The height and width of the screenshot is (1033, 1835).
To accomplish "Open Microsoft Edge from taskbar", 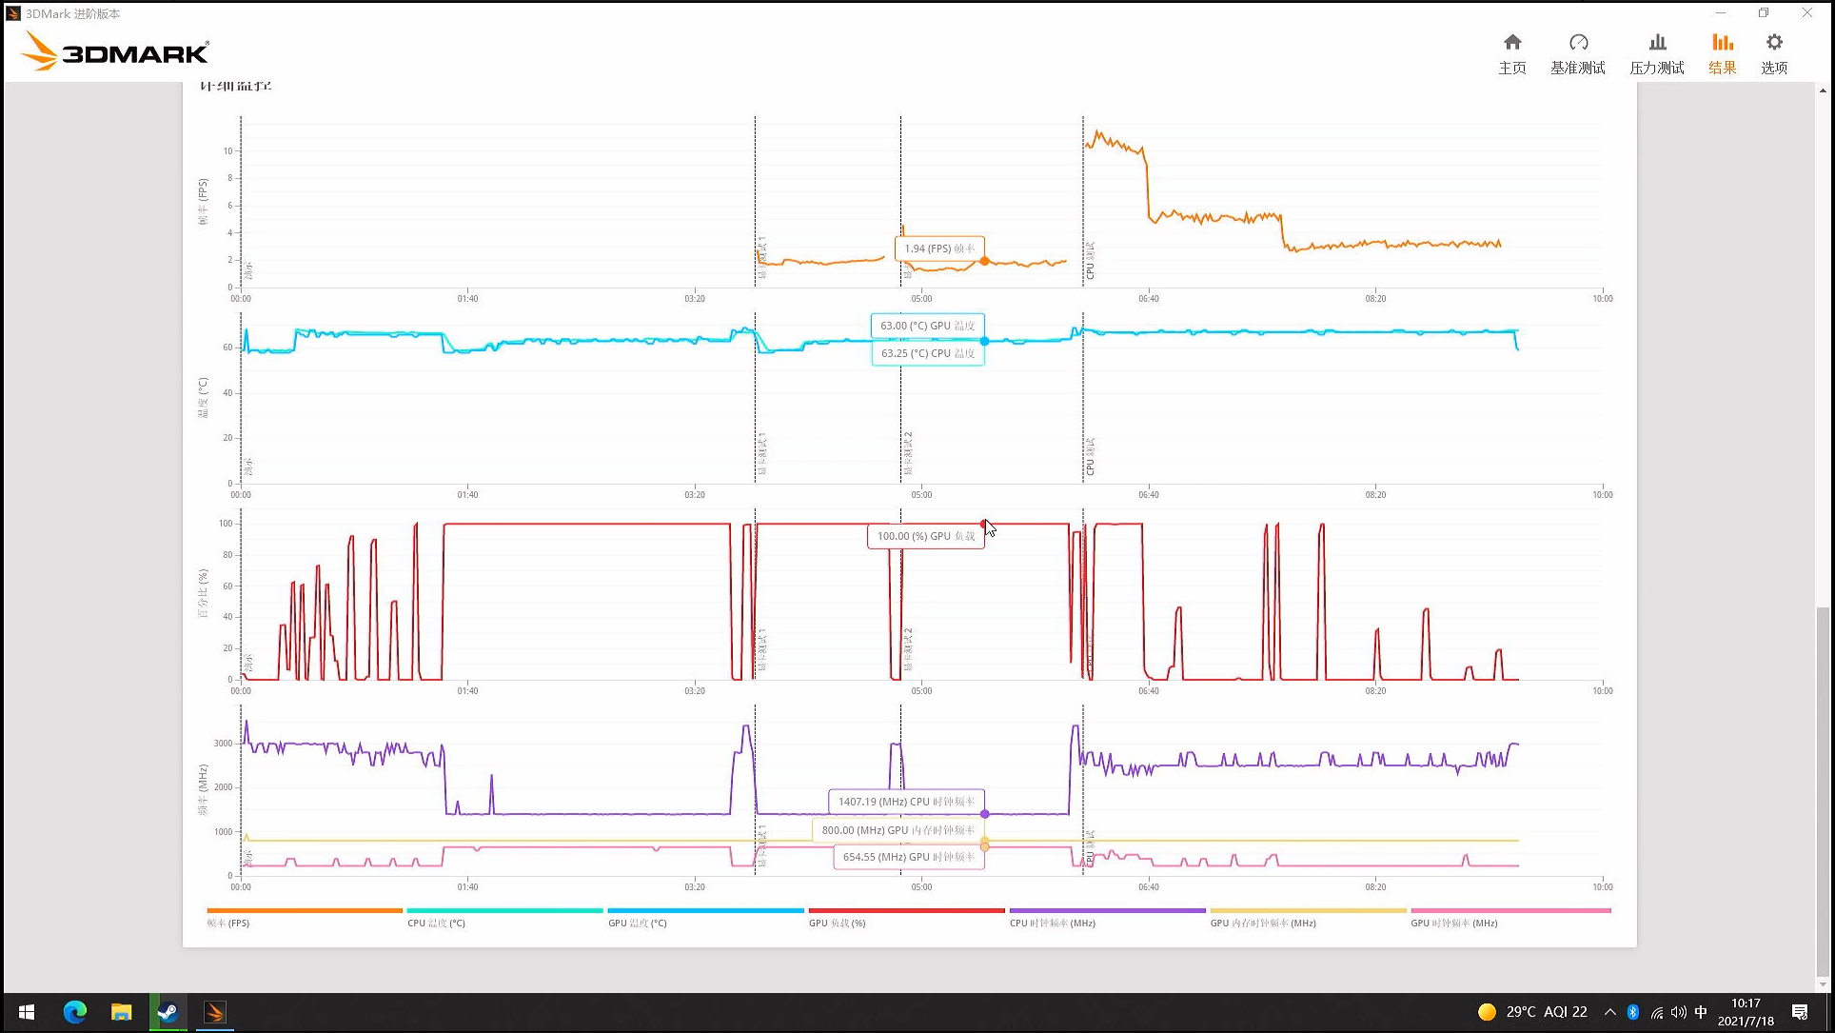I will tap(74, 1012).
